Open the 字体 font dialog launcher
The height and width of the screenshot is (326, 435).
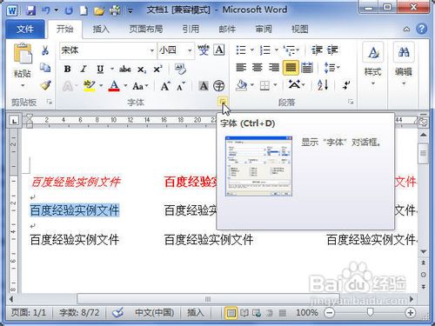223,102
